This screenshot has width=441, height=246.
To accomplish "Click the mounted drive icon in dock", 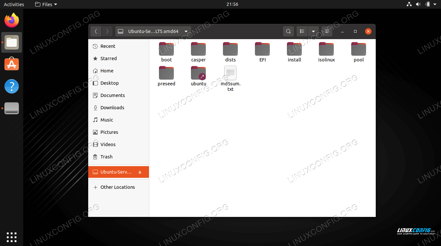I will tap(12, 108).
